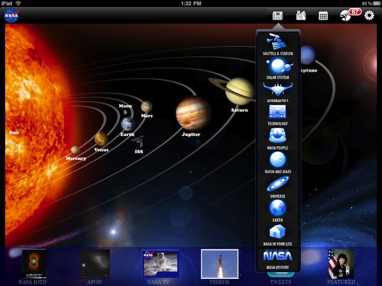Tap the Mars planet
The width and height of the screenshot is (382, 286).
click(x=146, y=107)
